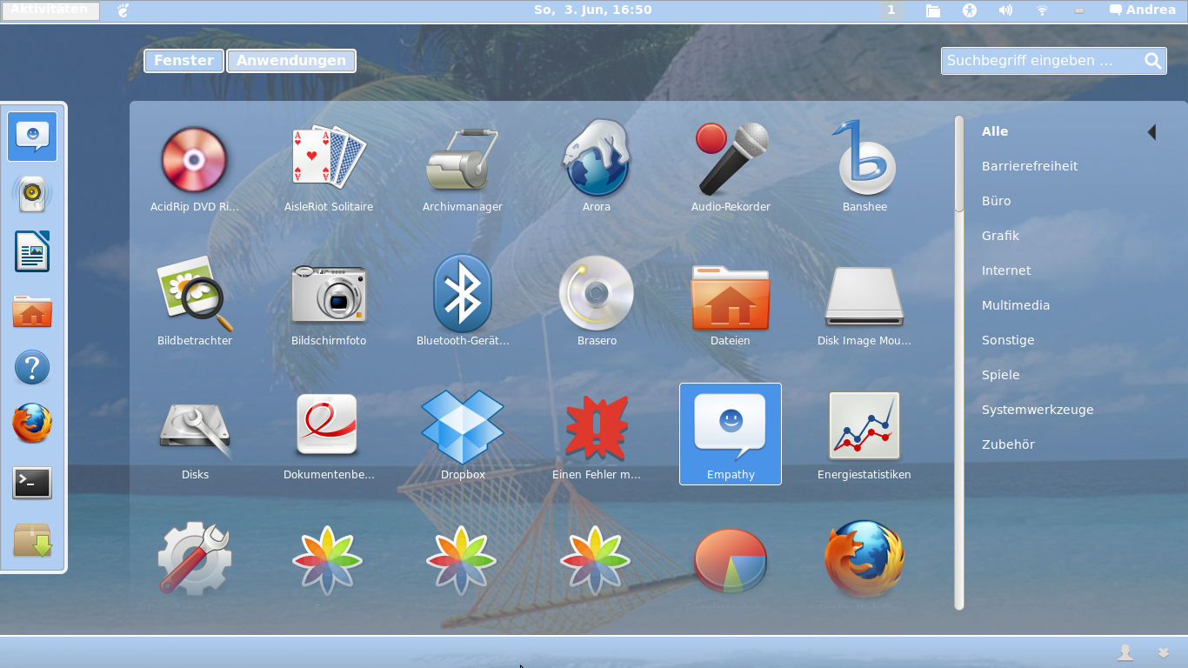Open the Andrea user menu

click(1143, 10)
